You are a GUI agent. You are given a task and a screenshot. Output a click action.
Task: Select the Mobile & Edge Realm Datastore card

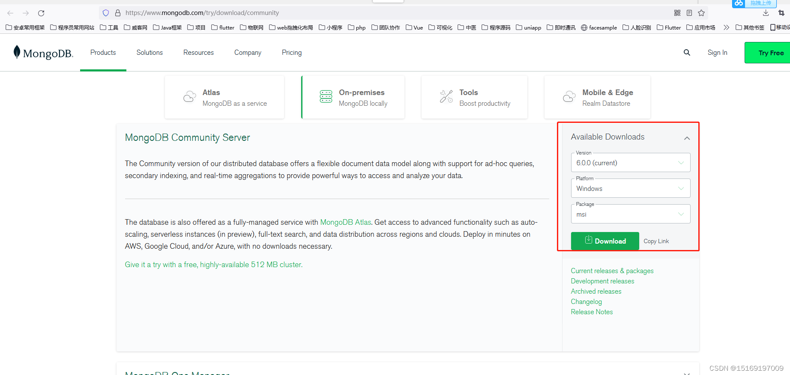pyautogui.click(x=597, y=97)
